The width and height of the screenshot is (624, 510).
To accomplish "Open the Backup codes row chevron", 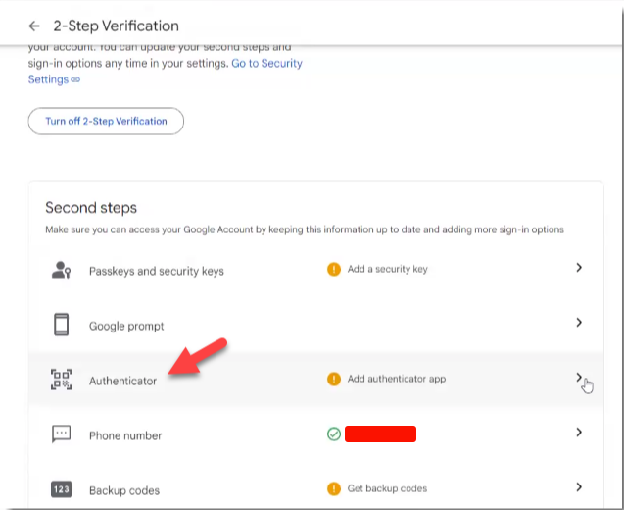I will (x=579, y=486).
